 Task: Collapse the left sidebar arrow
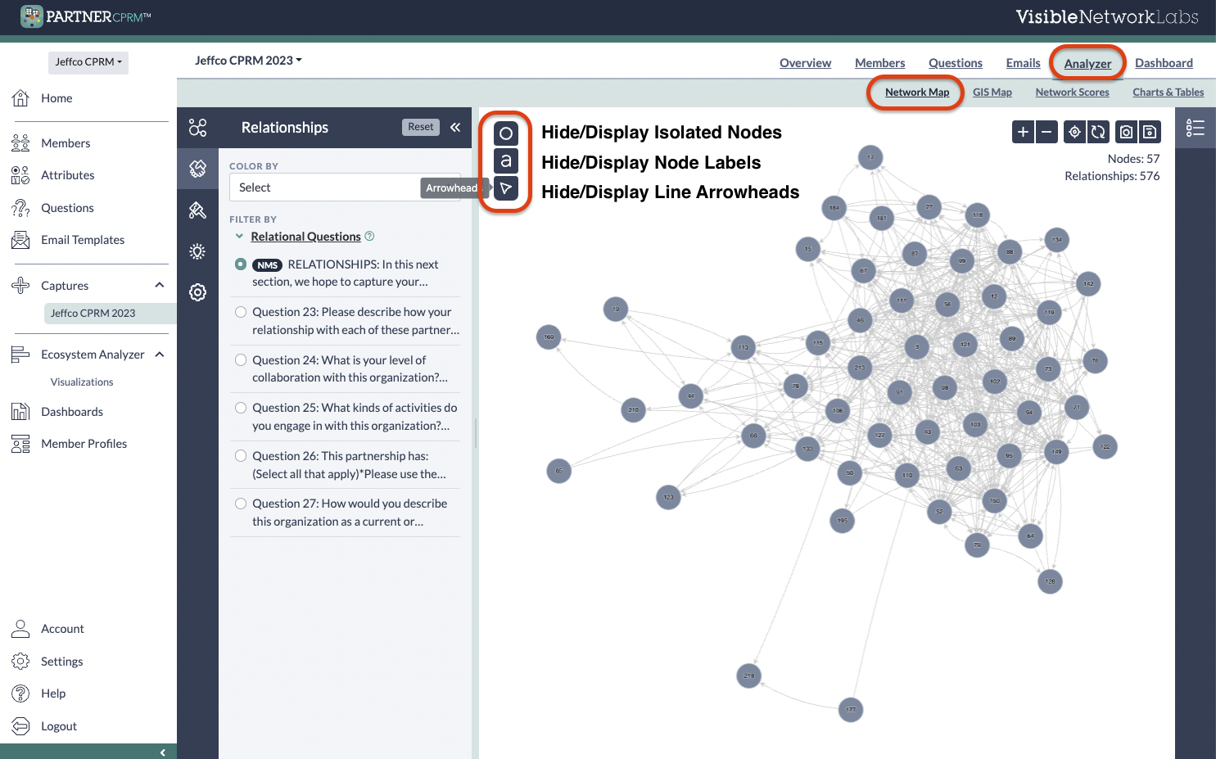pos(162,752)
